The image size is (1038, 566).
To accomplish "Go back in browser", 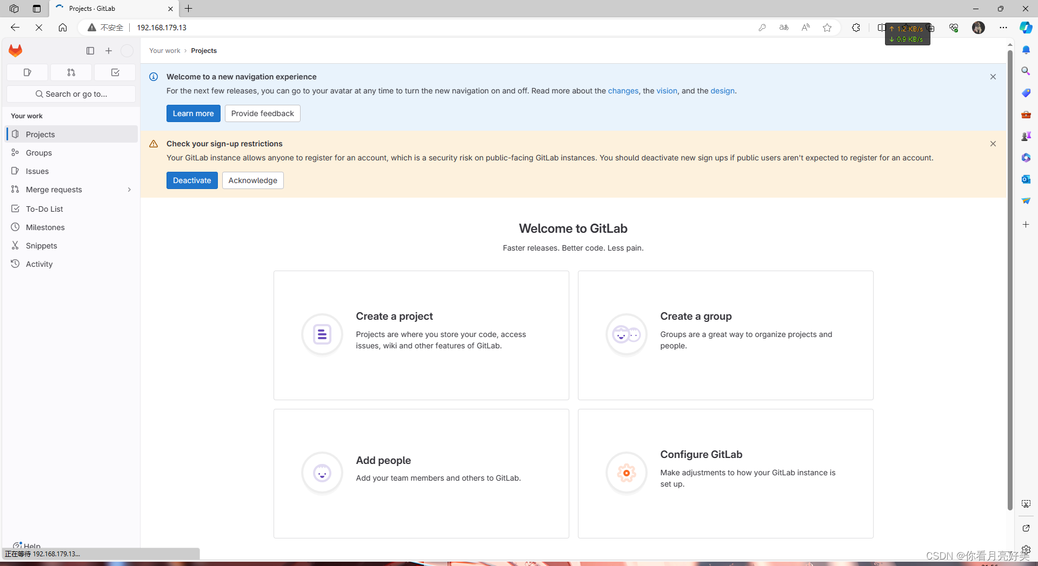I will pos(15,28).
